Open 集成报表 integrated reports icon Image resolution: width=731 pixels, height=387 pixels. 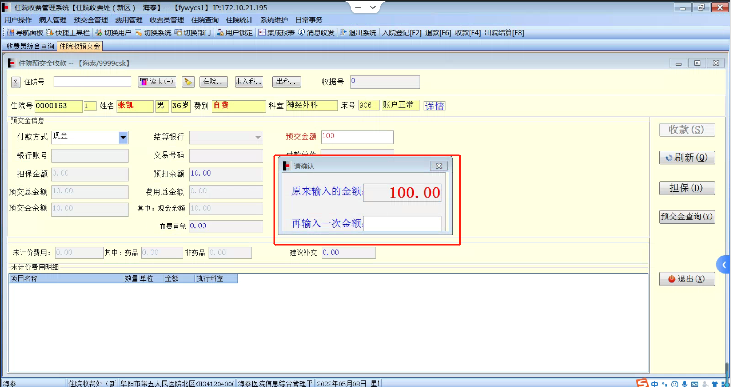[261, 32]
